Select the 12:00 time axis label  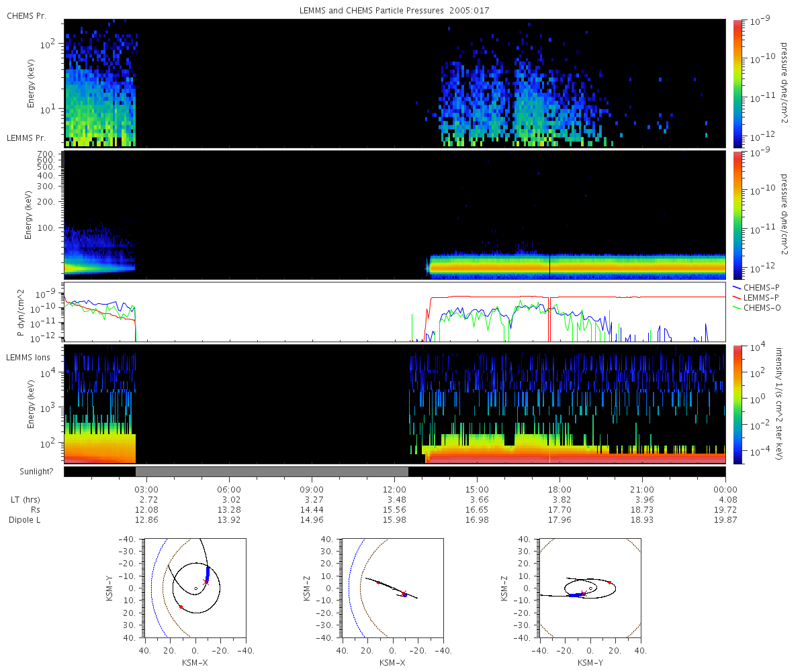(x=394, y=489)
